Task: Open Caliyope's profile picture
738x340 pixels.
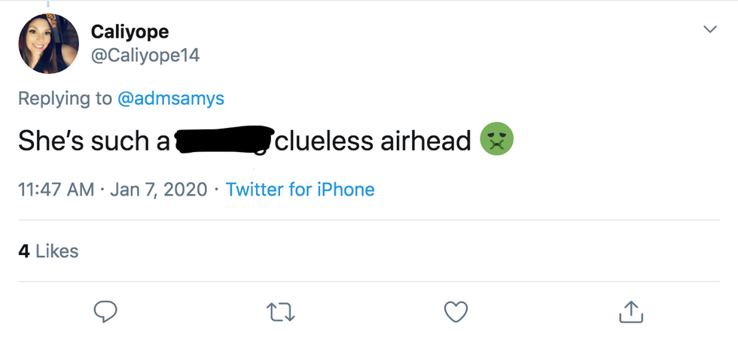Action: pos(49,44)
